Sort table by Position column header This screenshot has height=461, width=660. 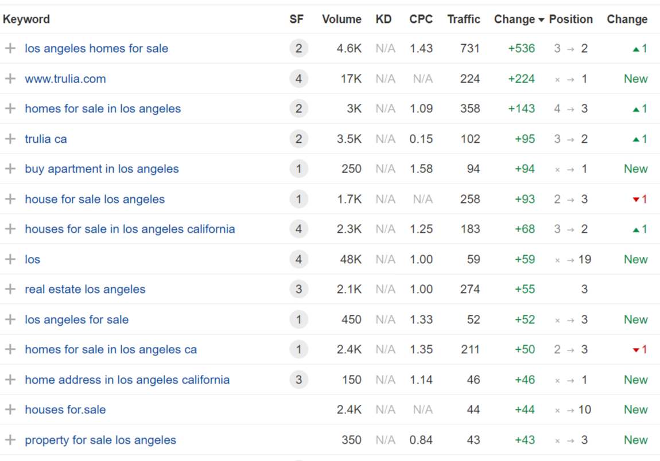click(x=570, y=19)
